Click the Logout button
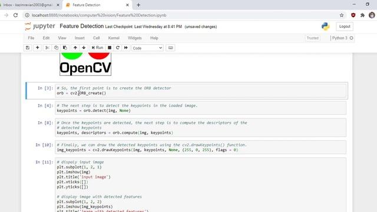This screenshot has height=212, width=377. pyautogui.click(x=345, y=26)
